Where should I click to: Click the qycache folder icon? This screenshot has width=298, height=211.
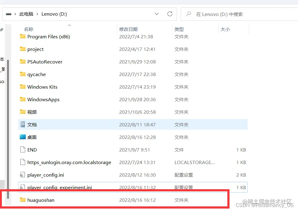pos(23,74)
